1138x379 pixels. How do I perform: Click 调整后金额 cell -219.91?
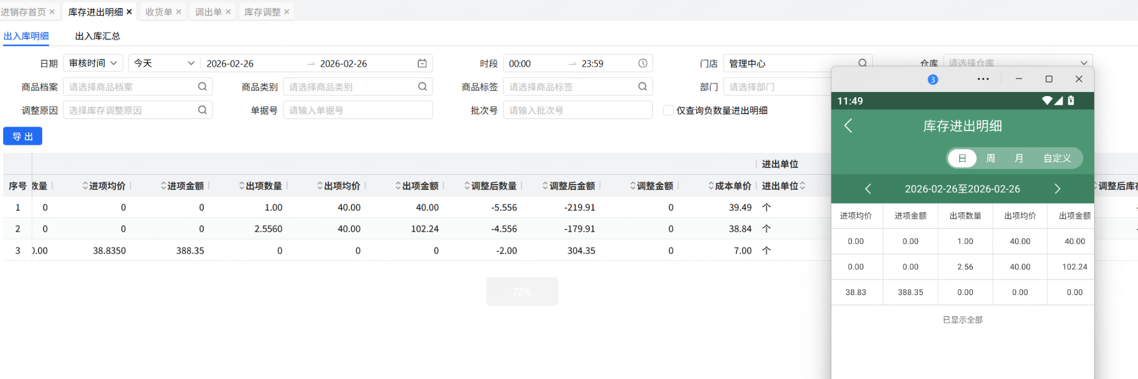pos(580,207)
